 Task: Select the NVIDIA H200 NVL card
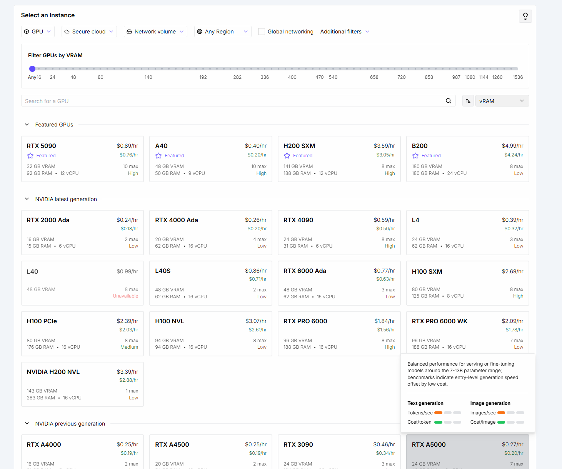82,384
